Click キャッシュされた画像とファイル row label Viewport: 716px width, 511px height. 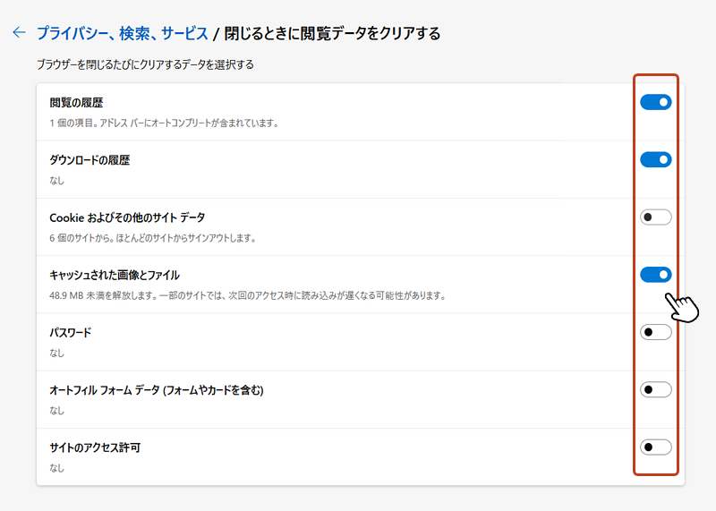click(115, 276)
